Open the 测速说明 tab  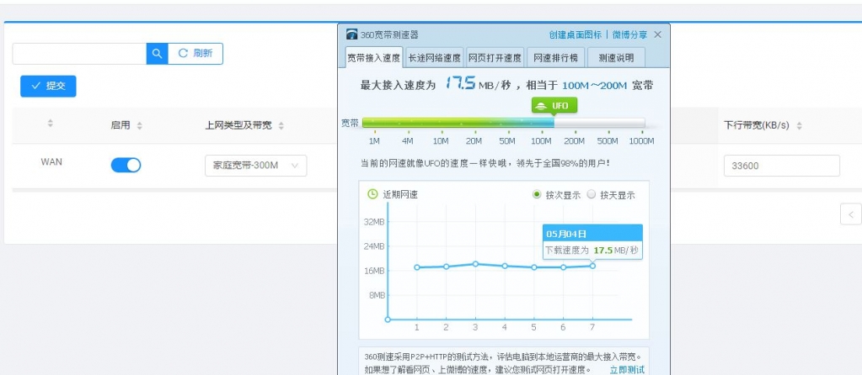(616, 57)
